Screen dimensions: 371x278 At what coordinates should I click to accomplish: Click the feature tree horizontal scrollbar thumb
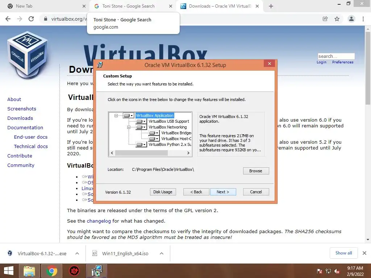pyautogui.click(x=141, y=153)
